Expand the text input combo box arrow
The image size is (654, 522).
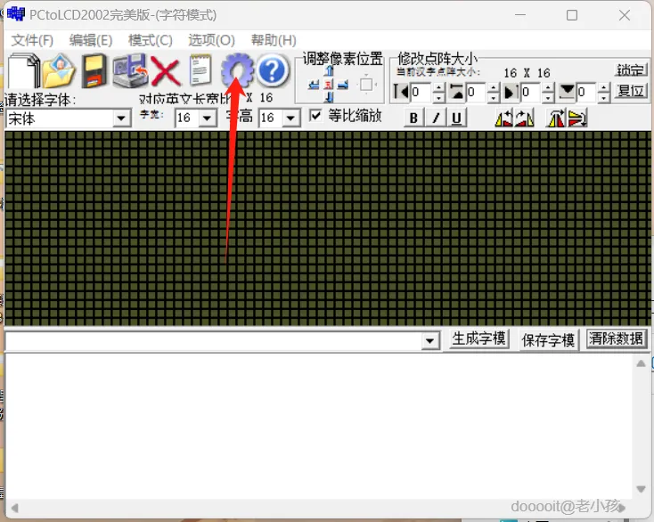click(x=429, y=341)
